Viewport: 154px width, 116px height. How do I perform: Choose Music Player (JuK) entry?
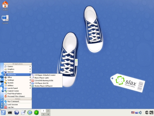tap(42, 78)
